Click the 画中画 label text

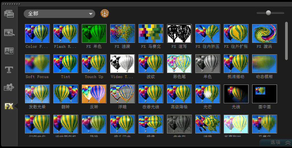[264, 107]
